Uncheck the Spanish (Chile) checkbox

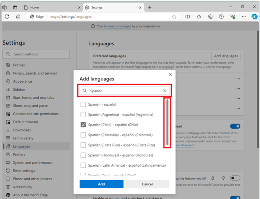(x=83, y=125)
